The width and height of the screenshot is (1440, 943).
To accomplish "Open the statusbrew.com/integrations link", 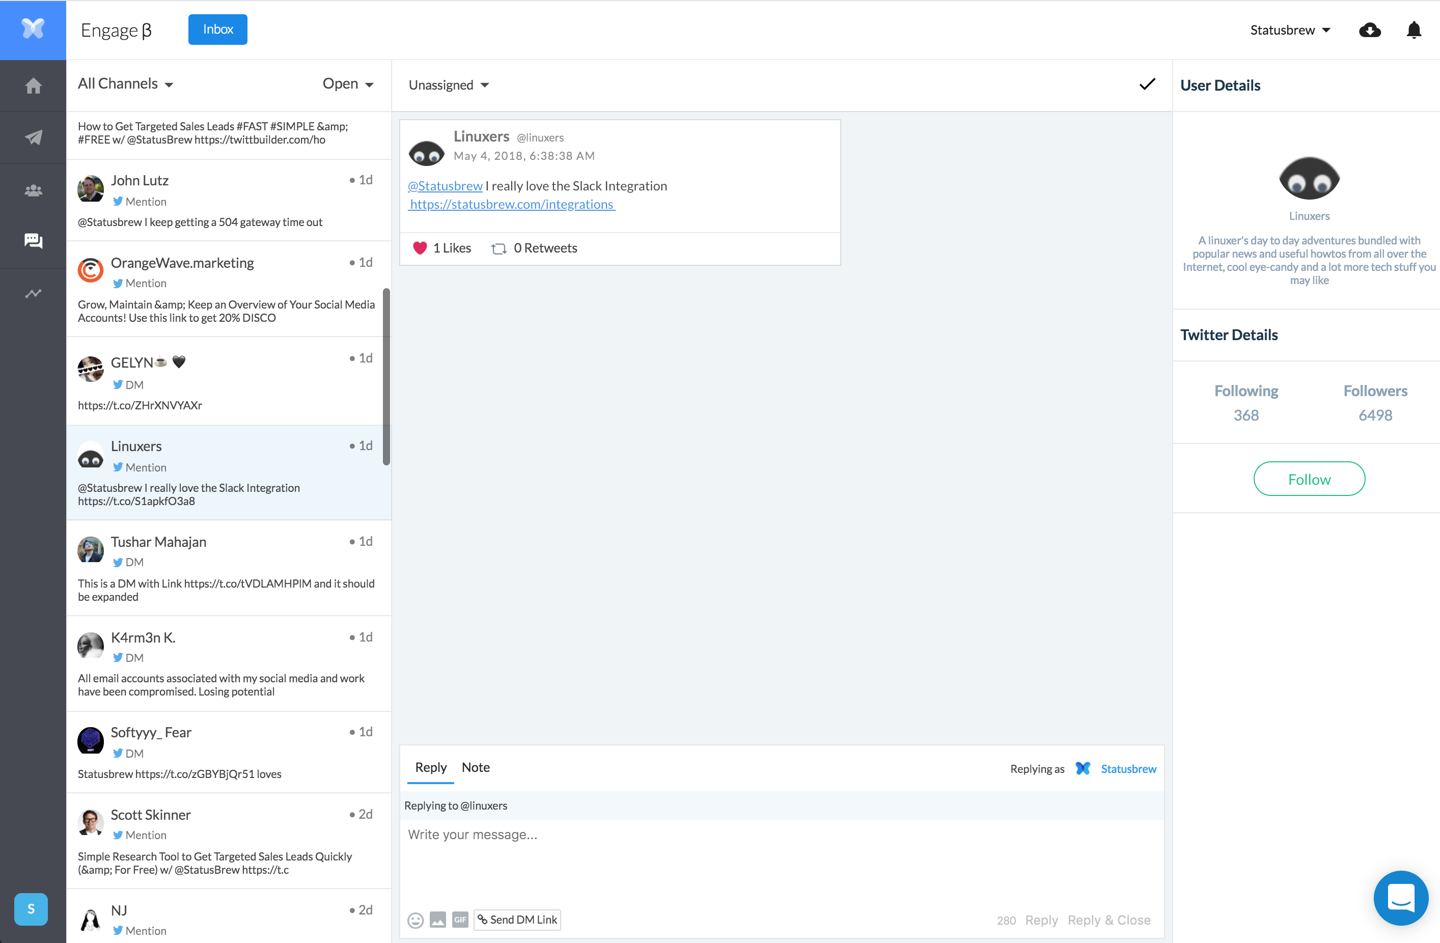I will [512, 205].
